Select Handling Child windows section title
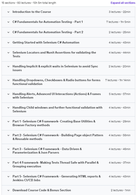 tap(57, 110)
